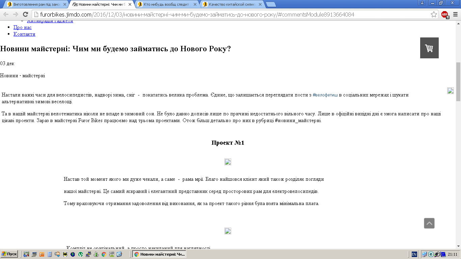Viewport: 461px width, 259px height.
Task: Switch to the 'Кто нибудь вообщ следит' tab
Action: 165,4
